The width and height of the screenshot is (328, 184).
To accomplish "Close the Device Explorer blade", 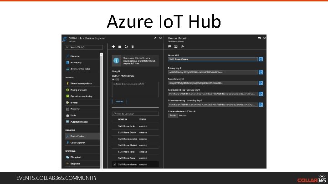I will (160, 38).
